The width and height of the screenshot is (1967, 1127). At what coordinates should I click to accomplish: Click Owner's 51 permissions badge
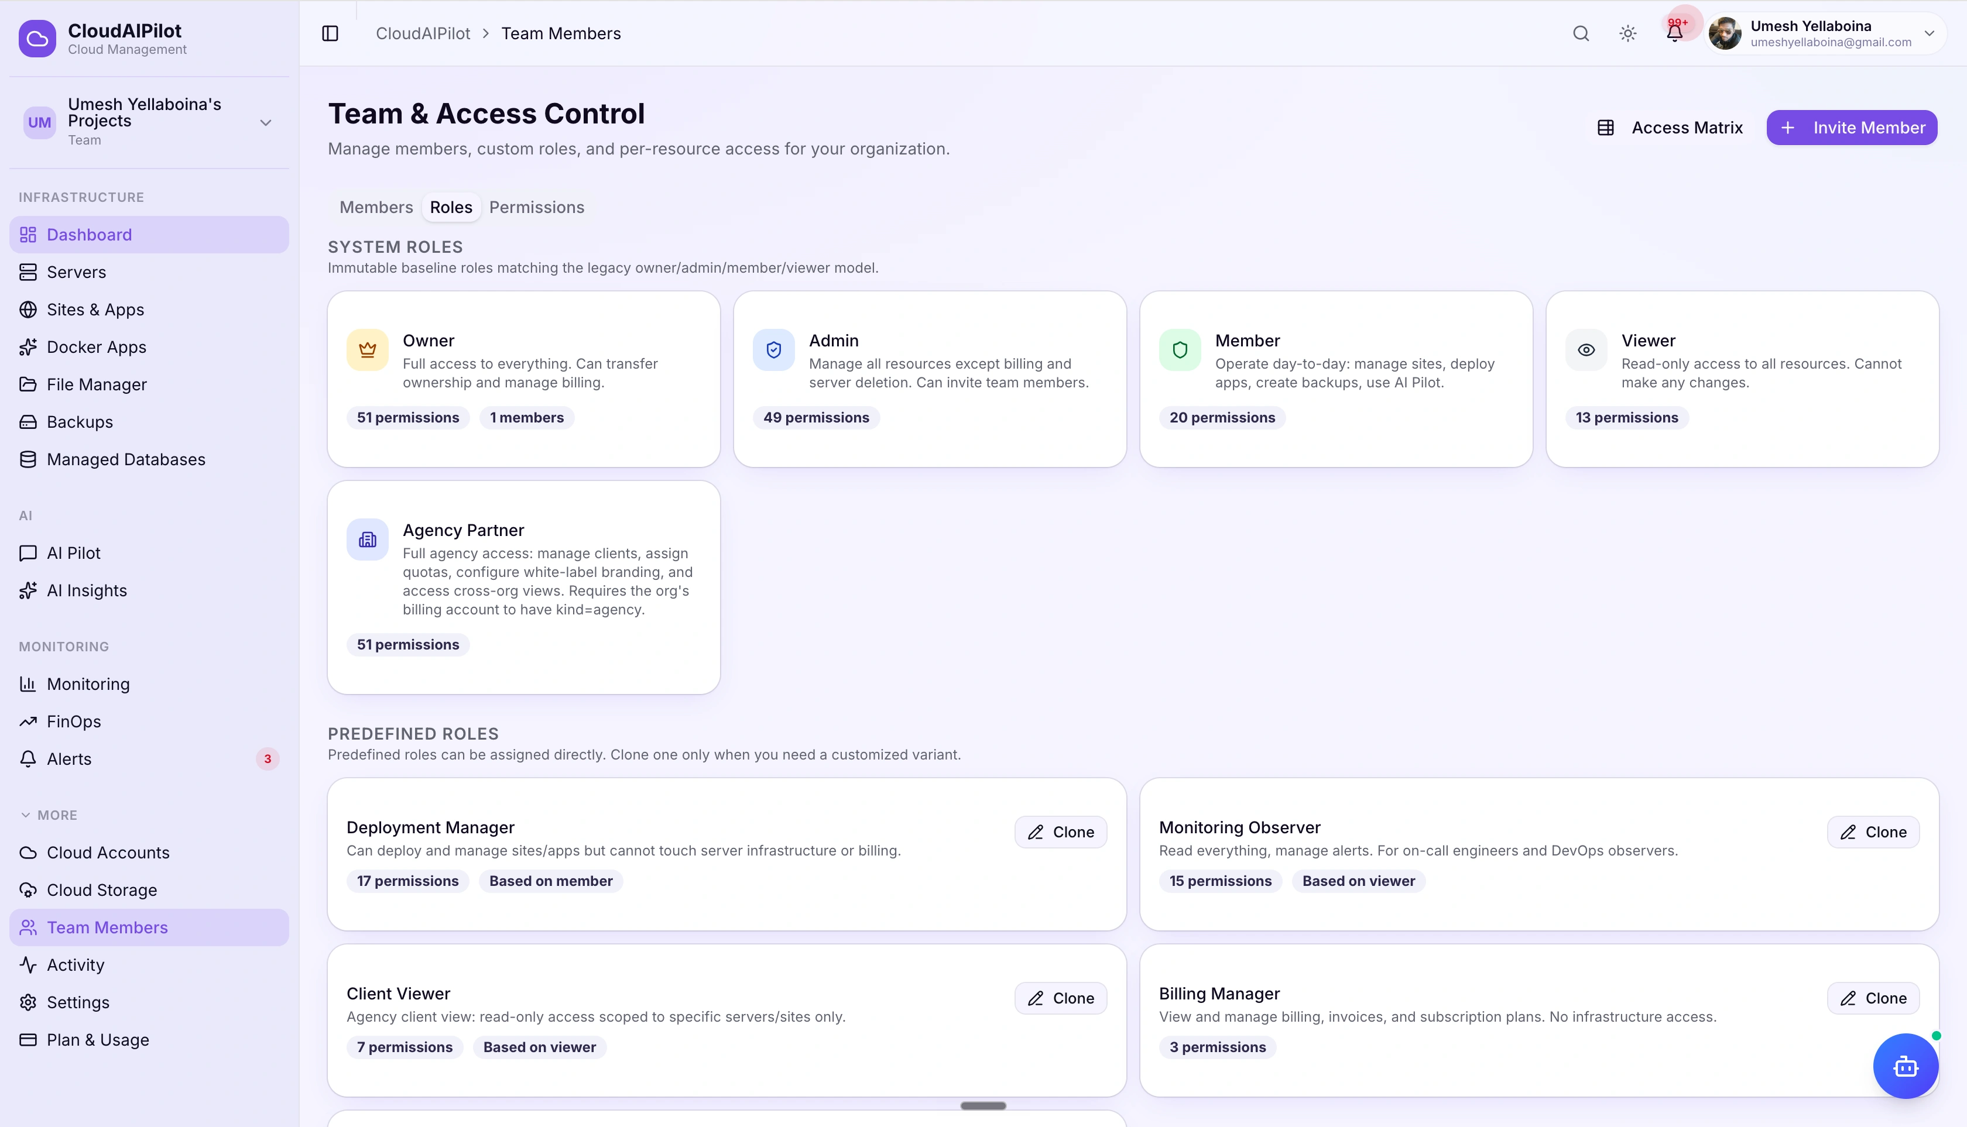pyautogui.click(x=408, y=418)
